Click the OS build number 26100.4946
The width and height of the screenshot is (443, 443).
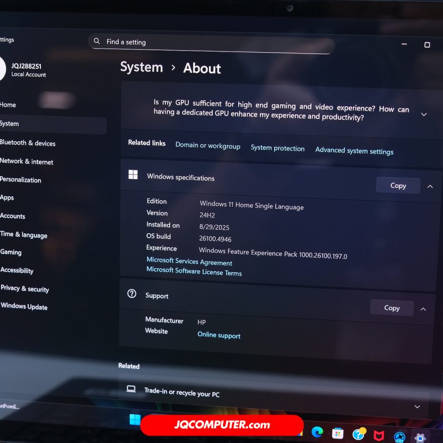point(215,239)
